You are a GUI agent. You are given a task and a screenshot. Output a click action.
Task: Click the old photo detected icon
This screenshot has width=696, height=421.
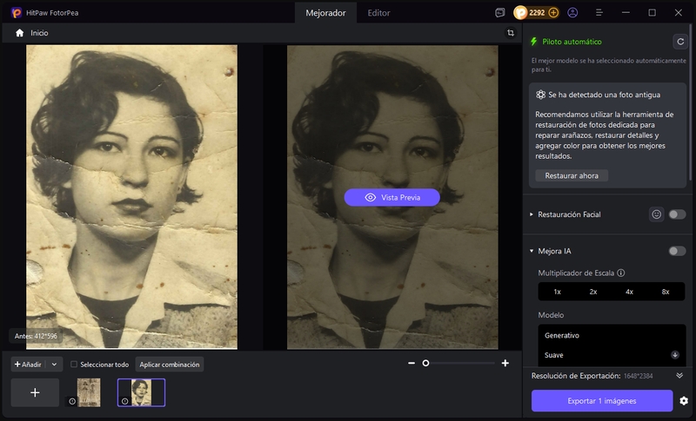[540, 95]
